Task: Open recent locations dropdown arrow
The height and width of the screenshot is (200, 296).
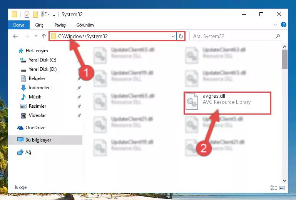Action: (x=36, y=36)
